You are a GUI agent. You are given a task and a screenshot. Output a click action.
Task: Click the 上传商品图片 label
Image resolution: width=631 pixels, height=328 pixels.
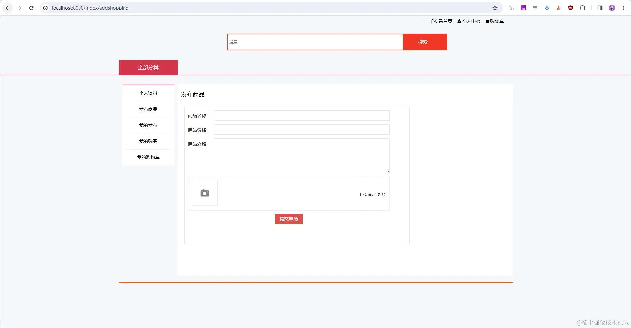372,195
